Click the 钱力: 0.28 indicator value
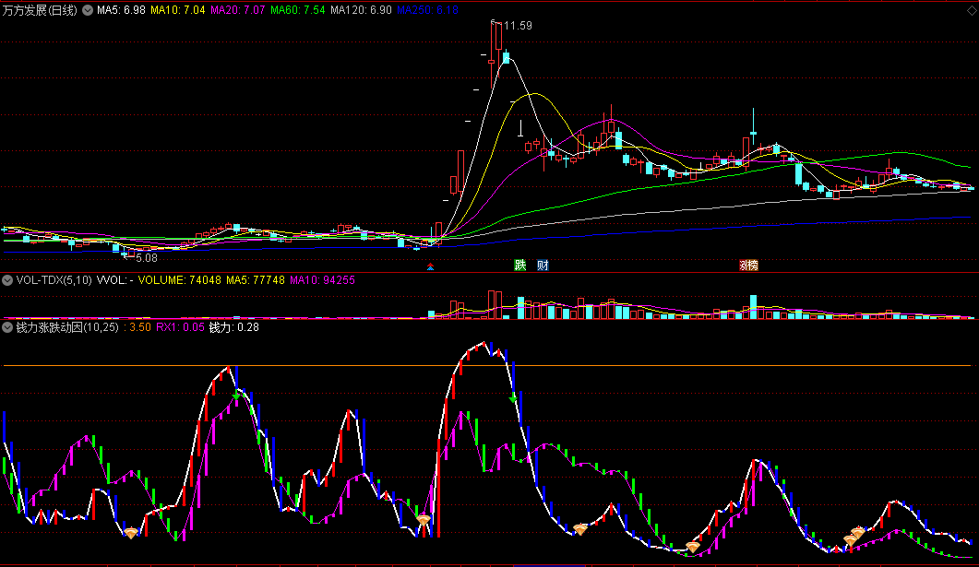Viewport: 979px width, 567px height. click(x=234, y=327)
